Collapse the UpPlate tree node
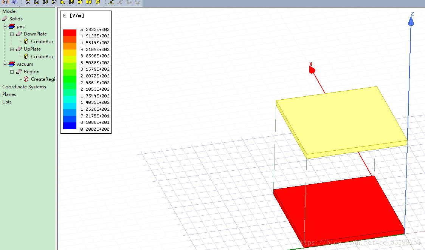 pyautogui.click(x=12, y=49)
